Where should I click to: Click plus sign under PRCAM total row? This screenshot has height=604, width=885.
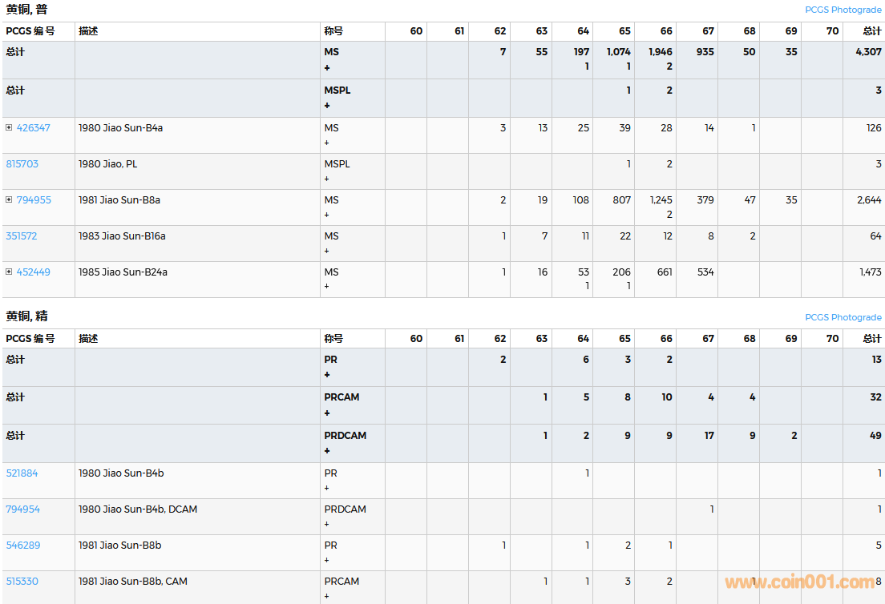327,413
